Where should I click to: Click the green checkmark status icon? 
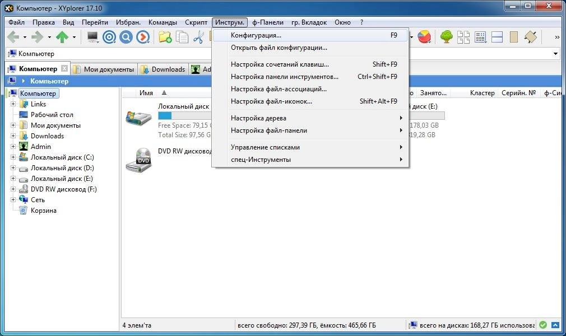click(543, 325)
